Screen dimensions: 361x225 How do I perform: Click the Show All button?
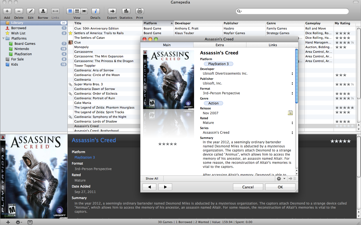click(152, 179)
